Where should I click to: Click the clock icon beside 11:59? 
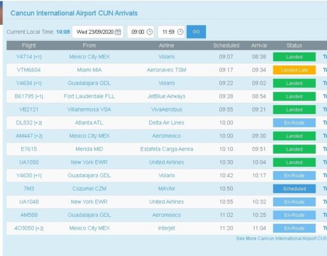click(180, 32)
